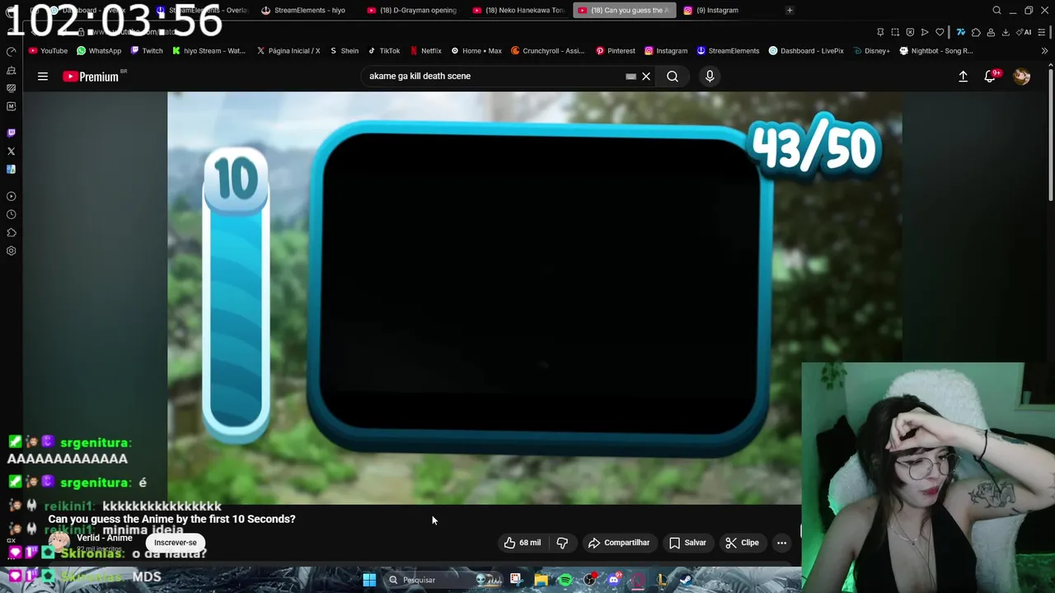Open Verlid channel avatar
This screenshot has height=593, width=1055.
59,541
